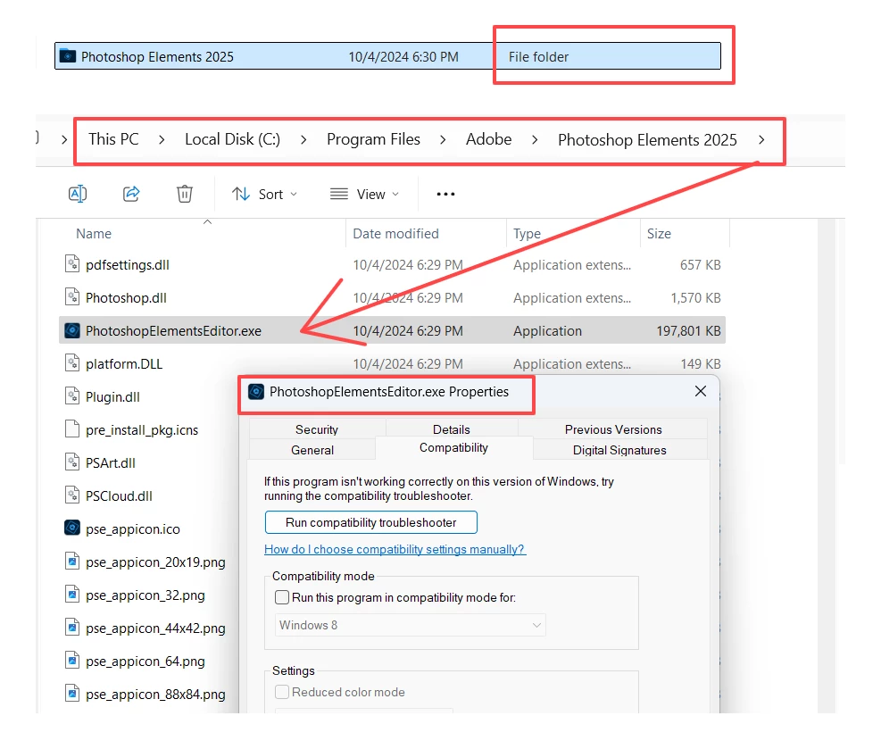
Task: Select Photoshop.dll file name
Action: click(126, 297)
